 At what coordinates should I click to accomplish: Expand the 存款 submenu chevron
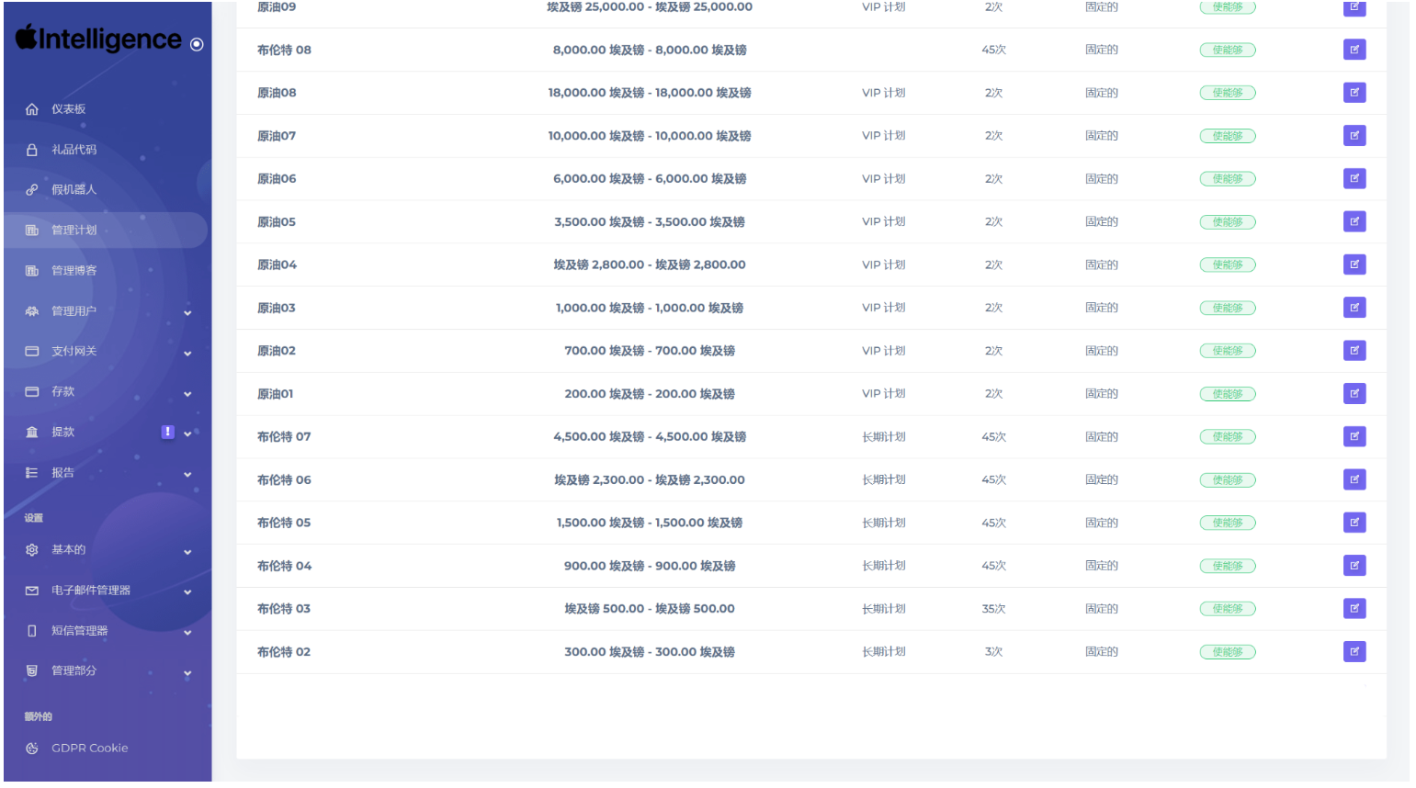(187, 394)
